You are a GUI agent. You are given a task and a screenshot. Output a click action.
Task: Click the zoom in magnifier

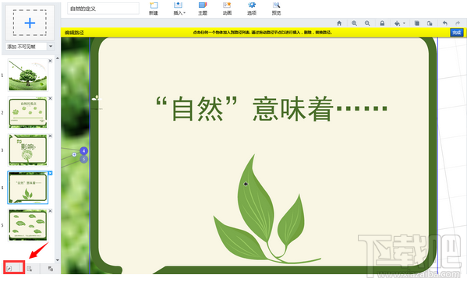tap(354, 23)
